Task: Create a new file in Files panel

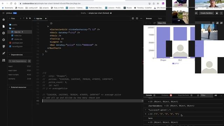Action: (27, 19)
